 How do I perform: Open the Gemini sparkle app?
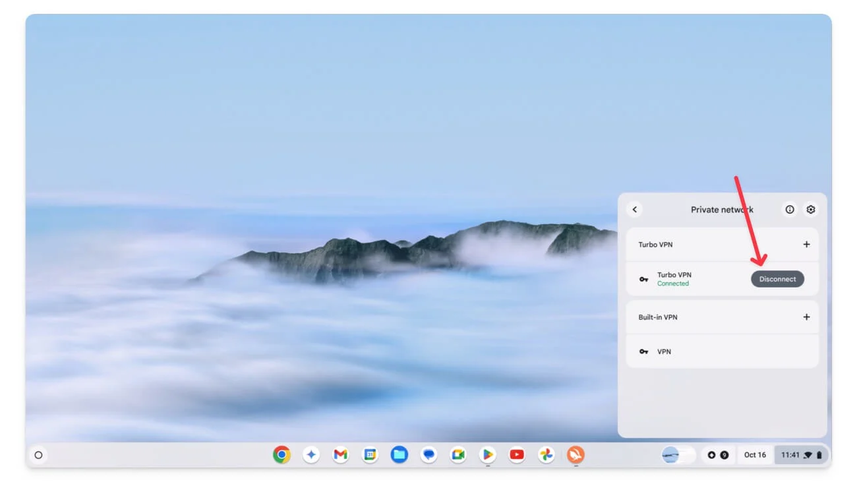pyautogui.click(x=311, y=454)
